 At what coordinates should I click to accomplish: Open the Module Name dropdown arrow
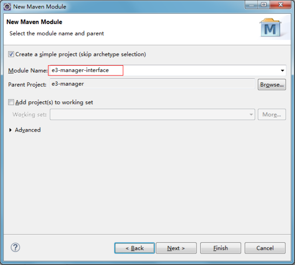point(282,71)
